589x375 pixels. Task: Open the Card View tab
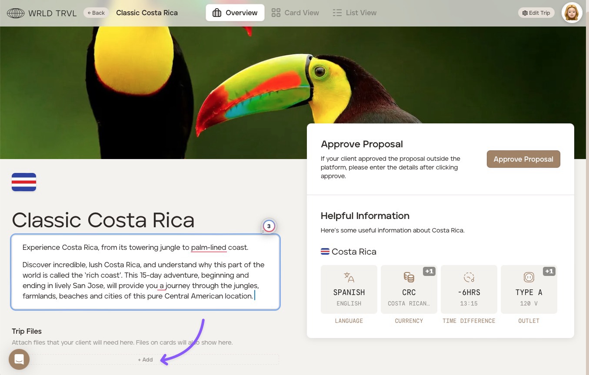[x=295, y=13]
